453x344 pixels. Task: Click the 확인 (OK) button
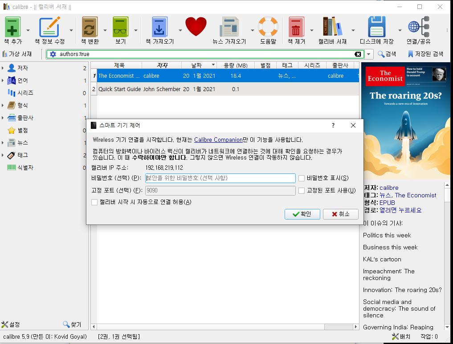click(x=302, y=214)
